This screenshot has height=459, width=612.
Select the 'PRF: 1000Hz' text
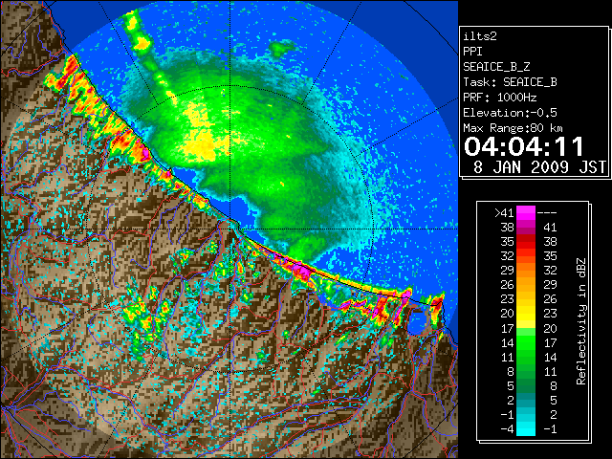[x=500, y=98]
